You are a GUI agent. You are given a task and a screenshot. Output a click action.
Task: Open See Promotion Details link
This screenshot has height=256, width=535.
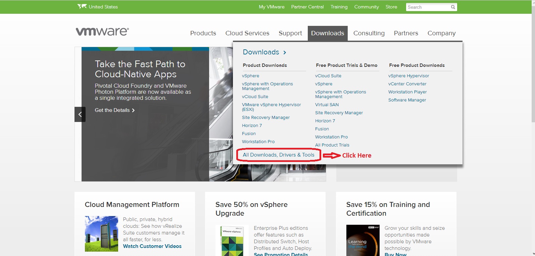pos(281,254)
